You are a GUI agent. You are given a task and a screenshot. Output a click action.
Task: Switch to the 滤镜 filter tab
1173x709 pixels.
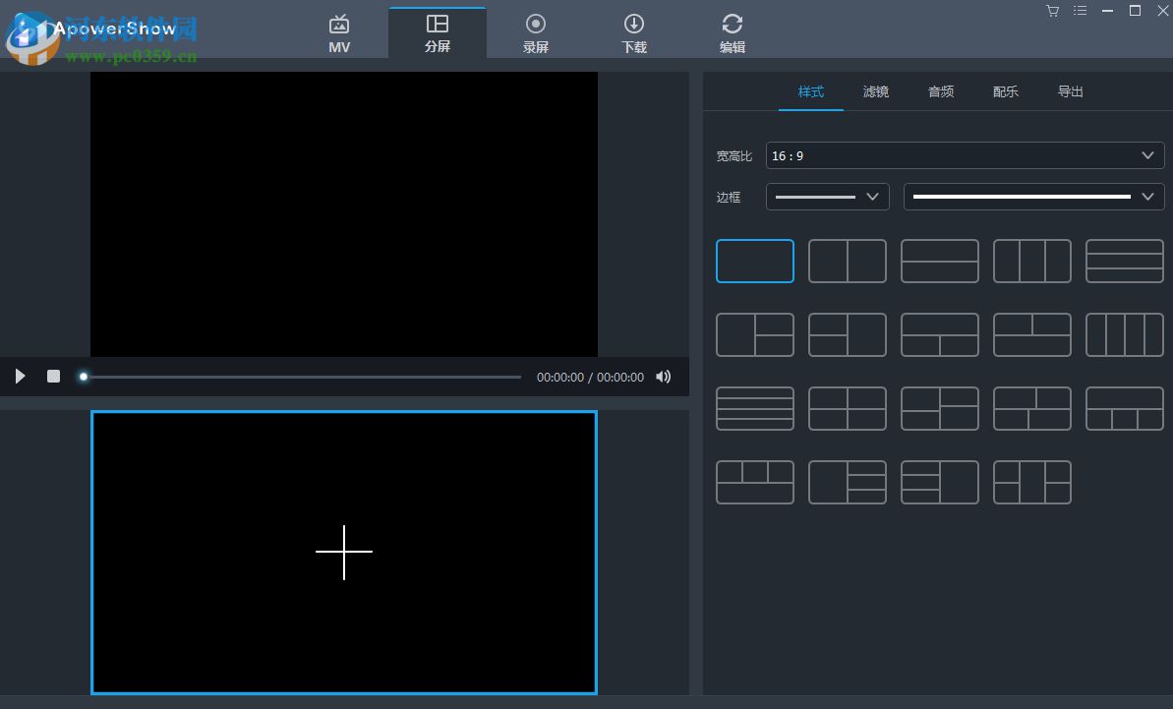[876, 91]
